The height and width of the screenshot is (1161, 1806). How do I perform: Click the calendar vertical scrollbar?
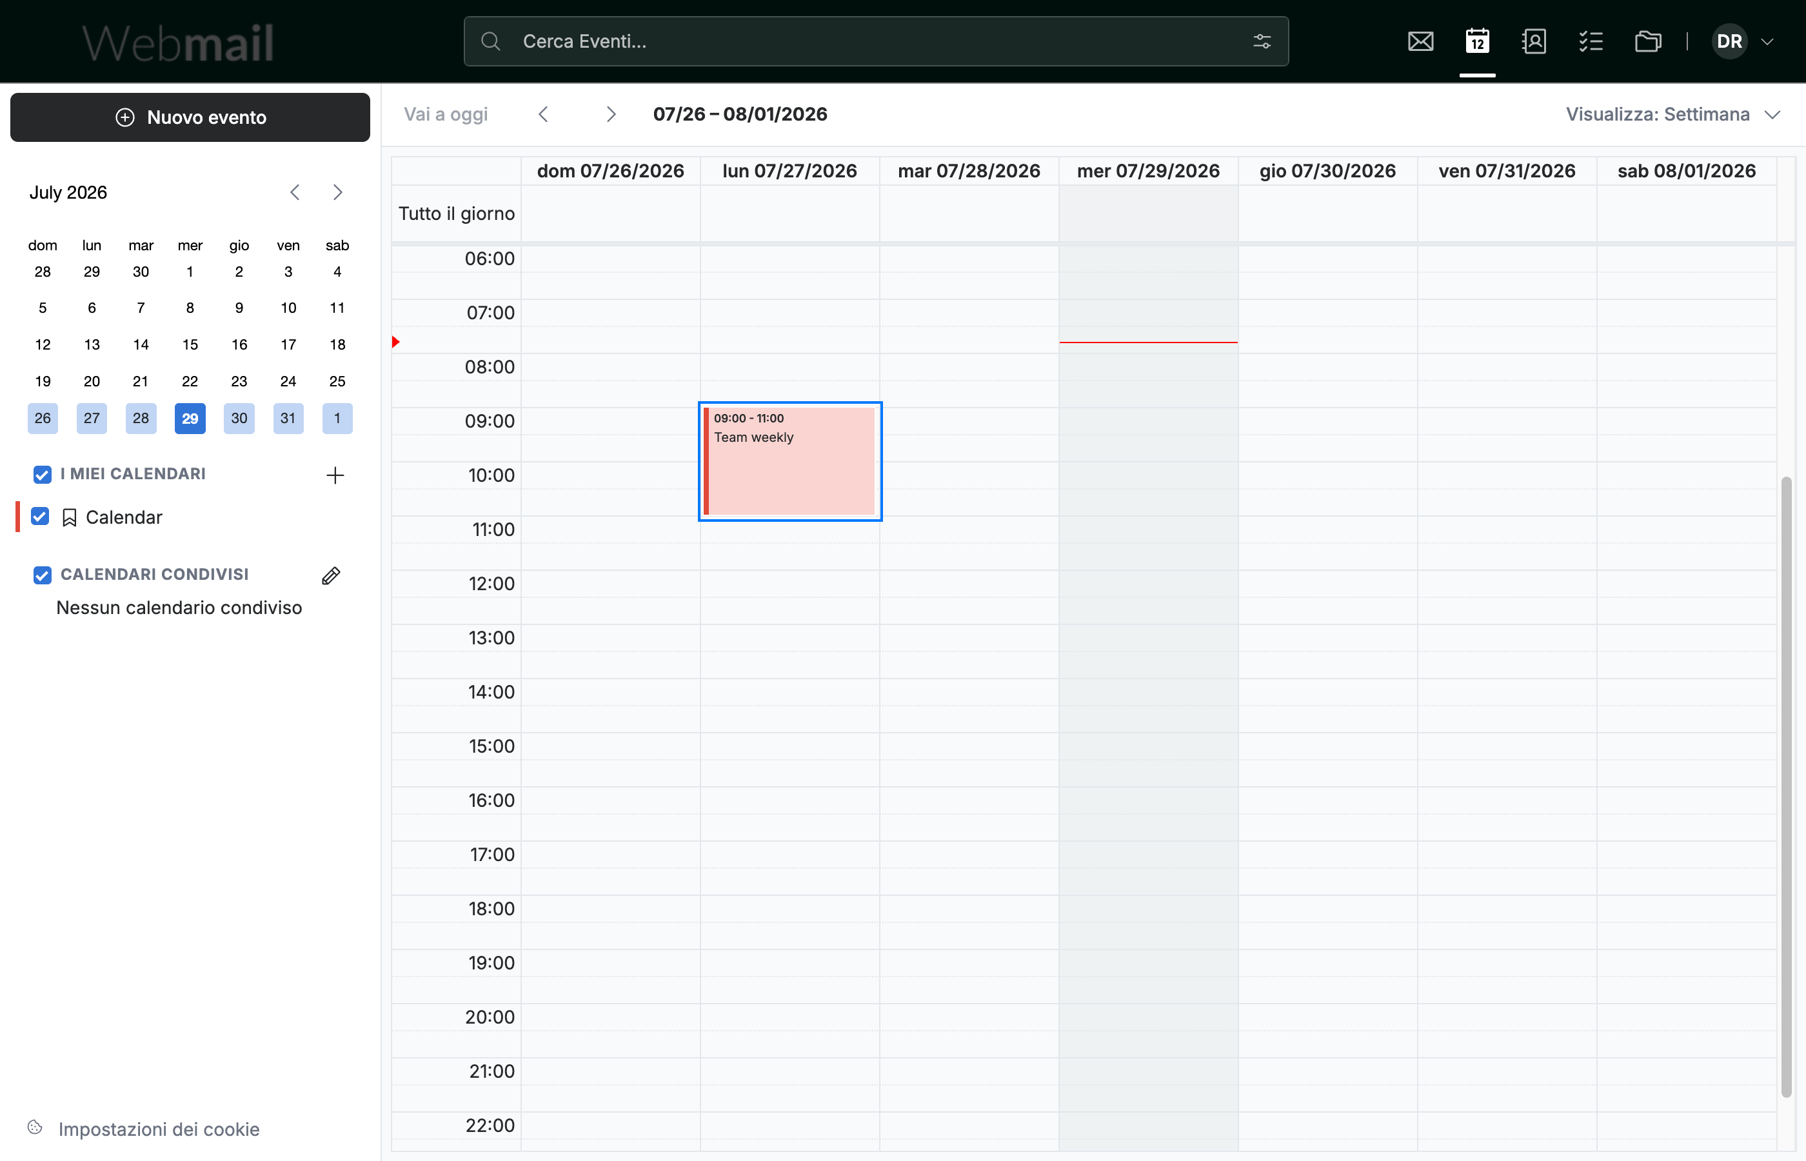(1785, 787)
